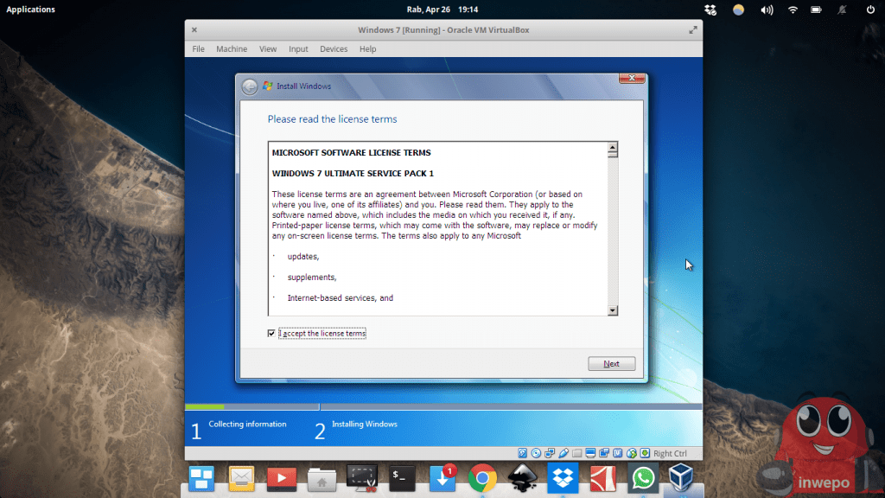
Task: Launch the Mail app from the dock
Action: click(242, 479)
